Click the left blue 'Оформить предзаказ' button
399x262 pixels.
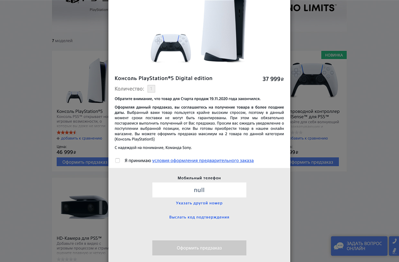[x=83, y=162]
